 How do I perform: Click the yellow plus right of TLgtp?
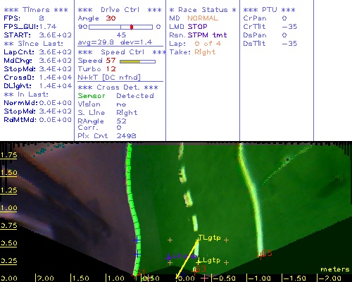pyautogui.click(x=226, y=240)
